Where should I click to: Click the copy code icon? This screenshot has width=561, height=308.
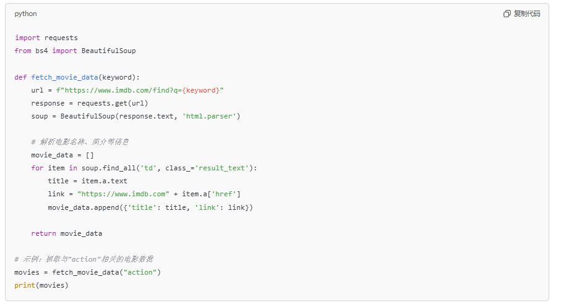(x=507, y=14)
